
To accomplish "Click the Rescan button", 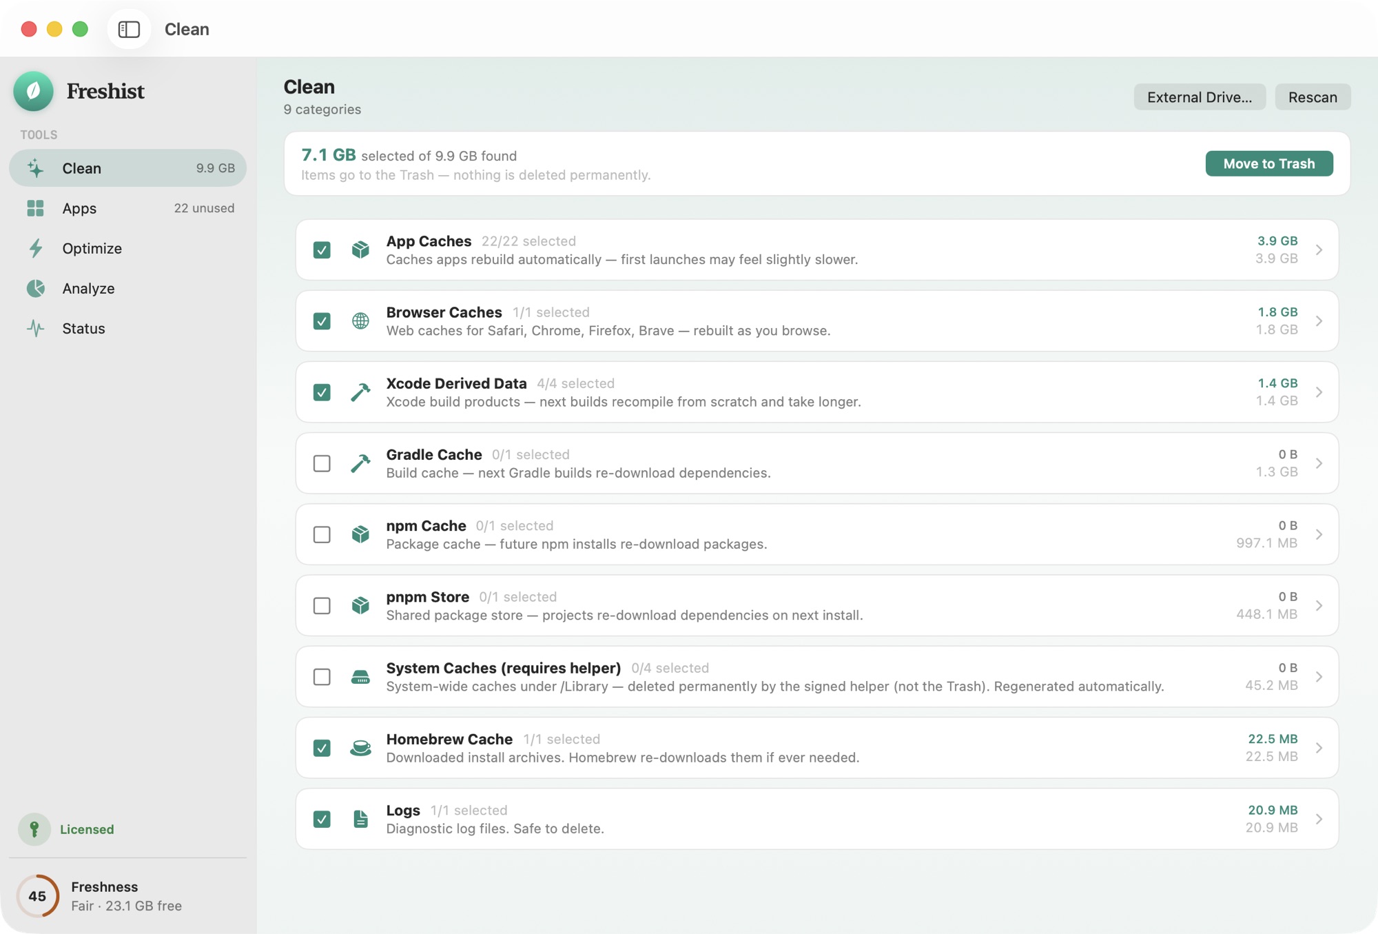I will [1313, 97].
